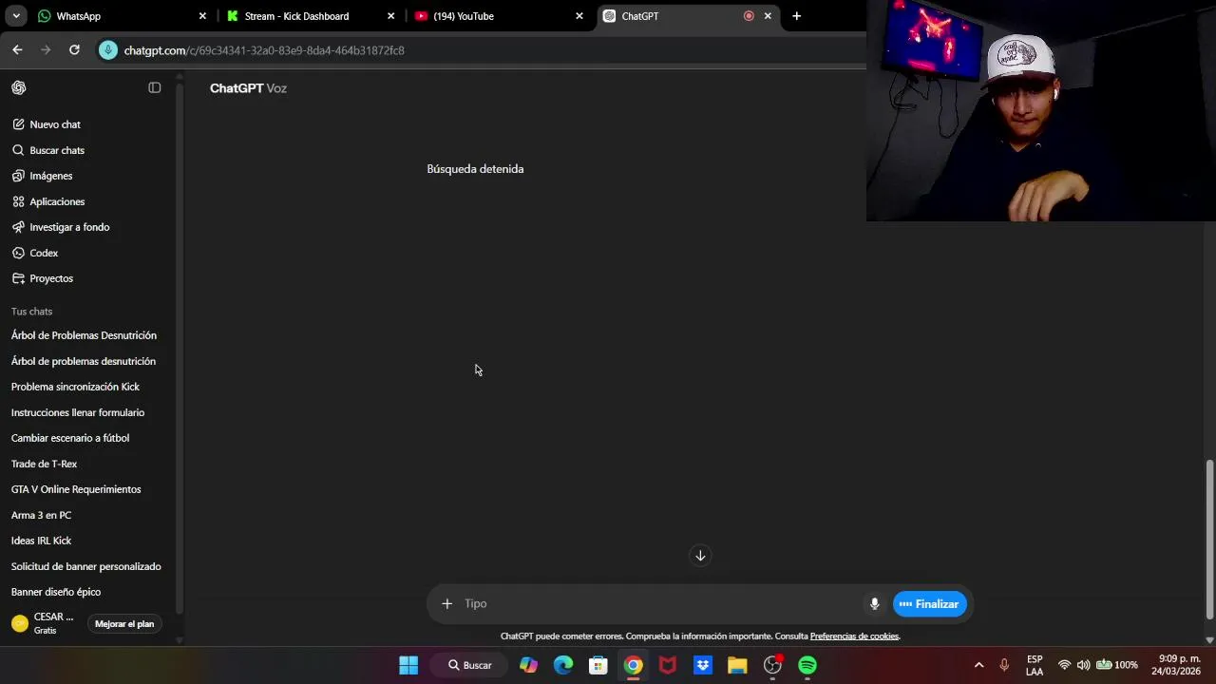Image resolution: width=1216 pixels, height=684 pixels.
Task: Click the ChatGPT logo icon in sidebar
Action: (19, 87)
